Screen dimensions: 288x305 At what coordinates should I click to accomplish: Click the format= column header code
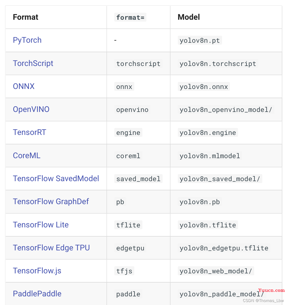point(130,17)
